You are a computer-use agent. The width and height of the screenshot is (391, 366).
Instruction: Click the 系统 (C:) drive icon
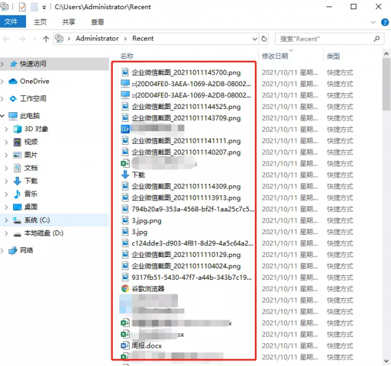[x=17, y=221]
